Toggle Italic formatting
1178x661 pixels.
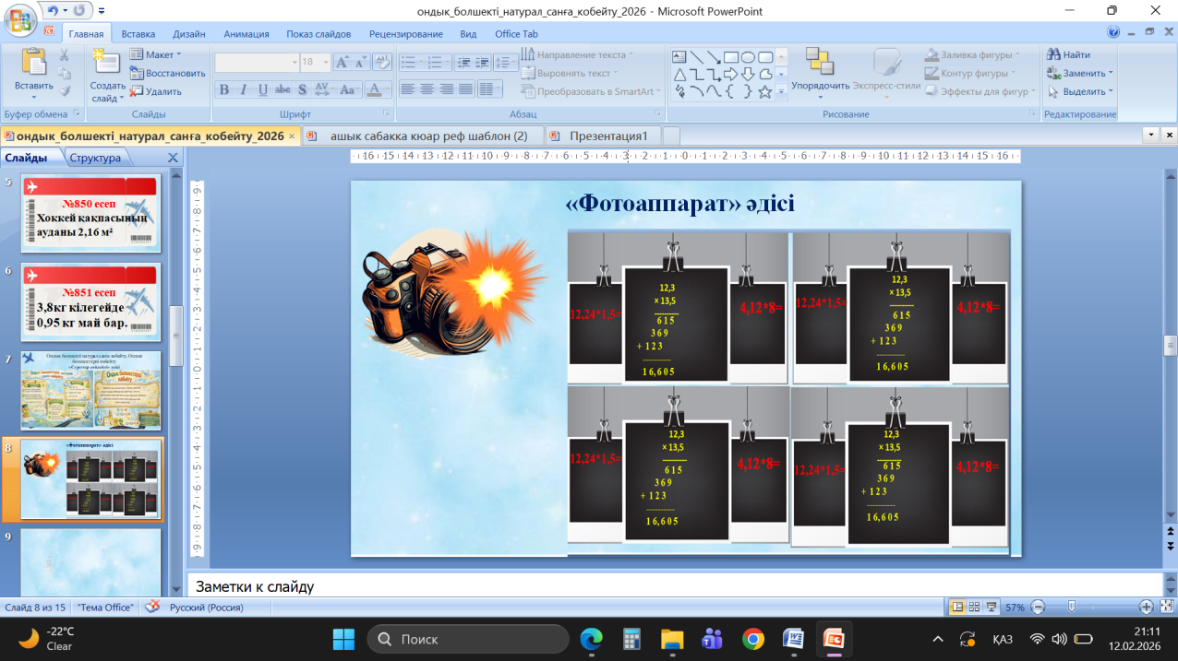pos(244,90)
